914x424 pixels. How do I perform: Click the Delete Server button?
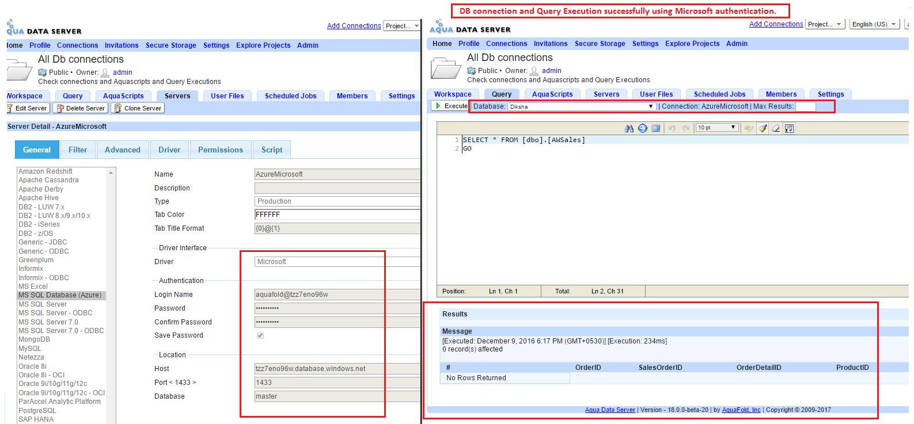point(81,108)
